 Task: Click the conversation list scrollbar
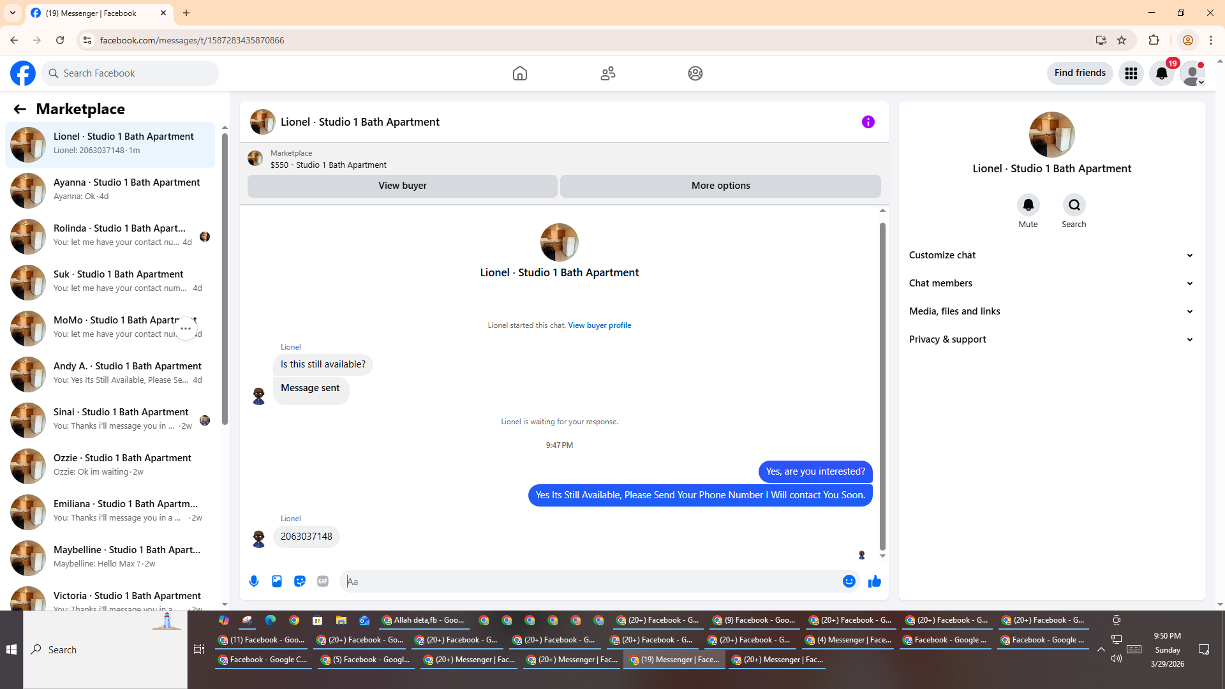point(225,278)
